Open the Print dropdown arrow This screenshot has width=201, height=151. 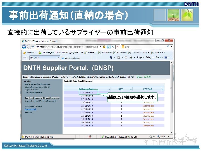coord(135,57)
